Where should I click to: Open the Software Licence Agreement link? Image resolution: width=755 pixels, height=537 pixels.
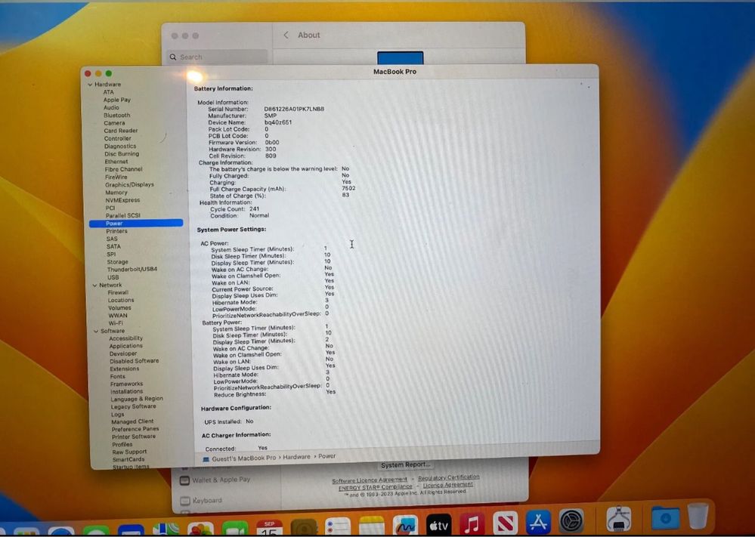370,480
